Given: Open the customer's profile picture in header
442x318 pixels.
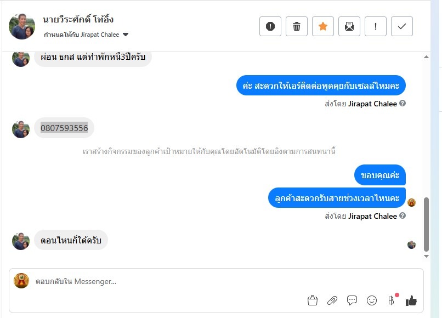Looking at the screenshot, I should point(22,26).
